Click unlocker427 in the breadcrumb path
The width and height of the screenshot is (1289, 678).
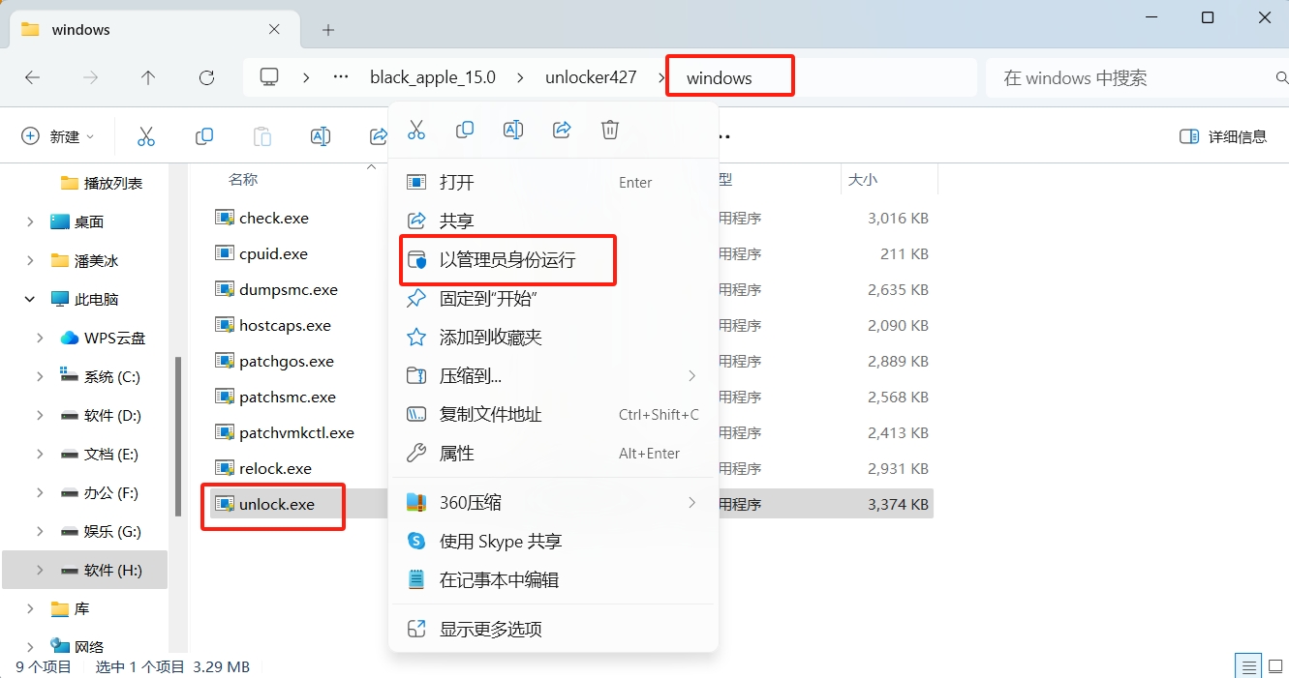[590, 77]
